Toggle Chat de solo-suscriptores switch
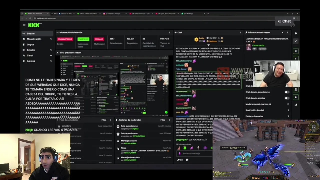This screenshot has height=180, width=320. tap(287, 92)
